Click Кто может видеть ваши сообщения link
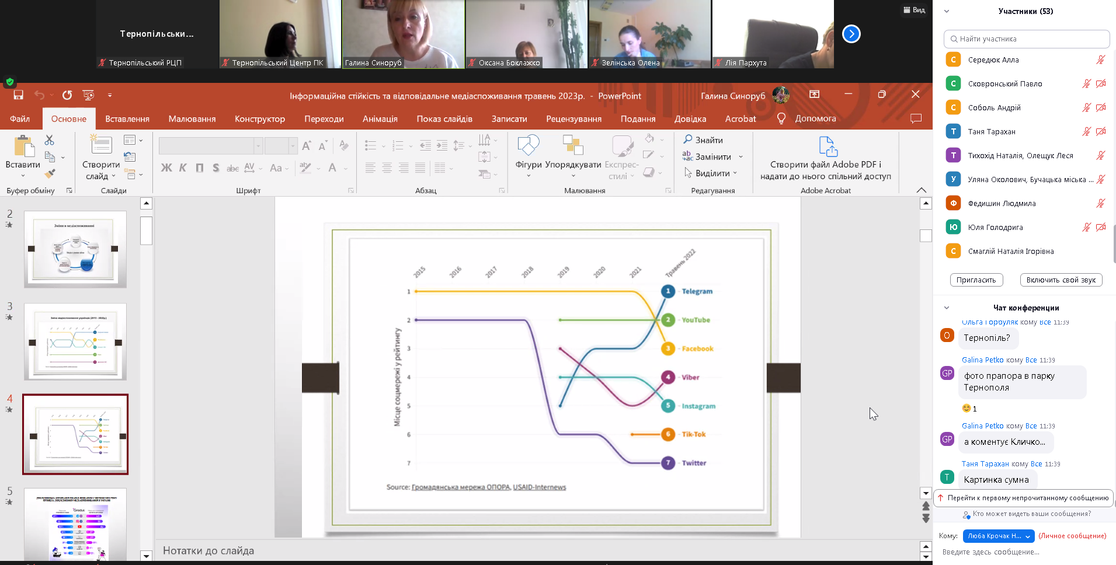The image size is (1116, 565). tap(1032, 514)
